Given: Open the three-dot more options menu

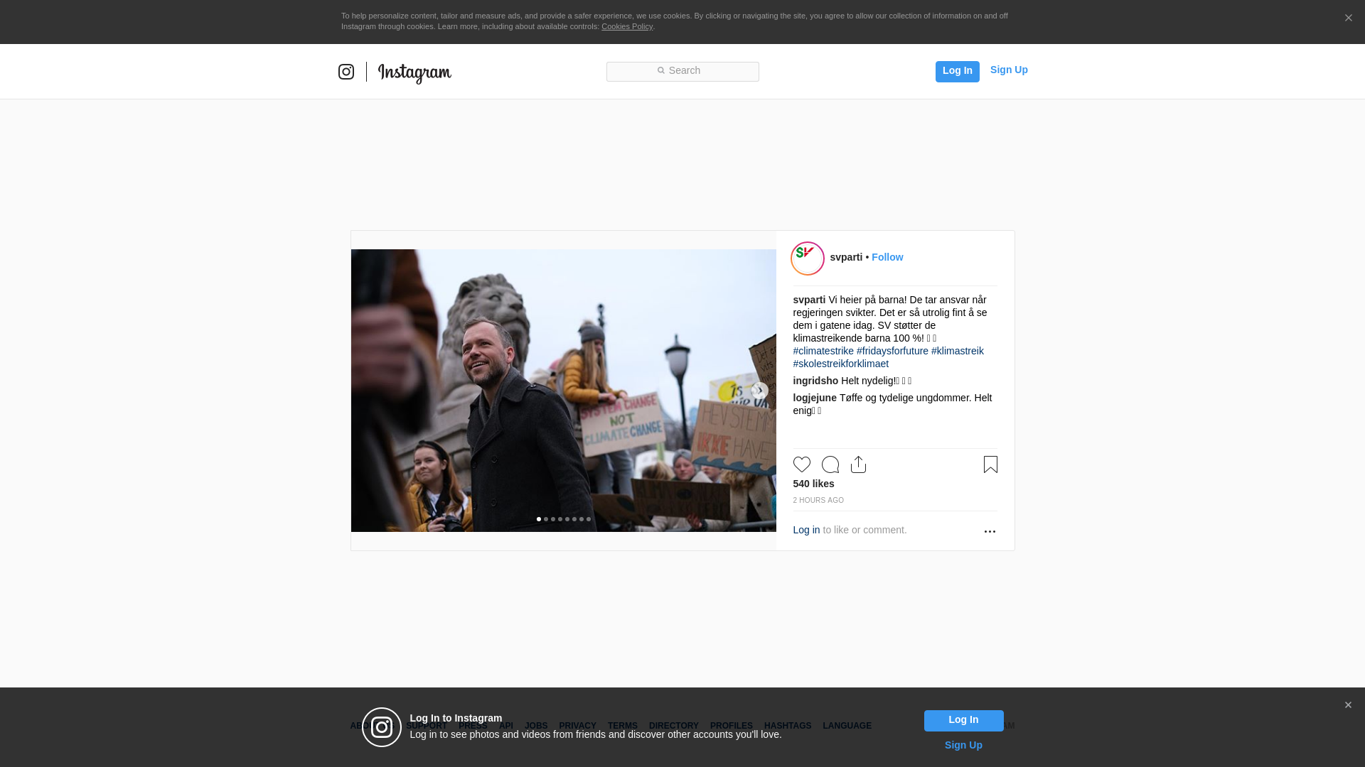Looking at the screenshot, I should [989, 531].
